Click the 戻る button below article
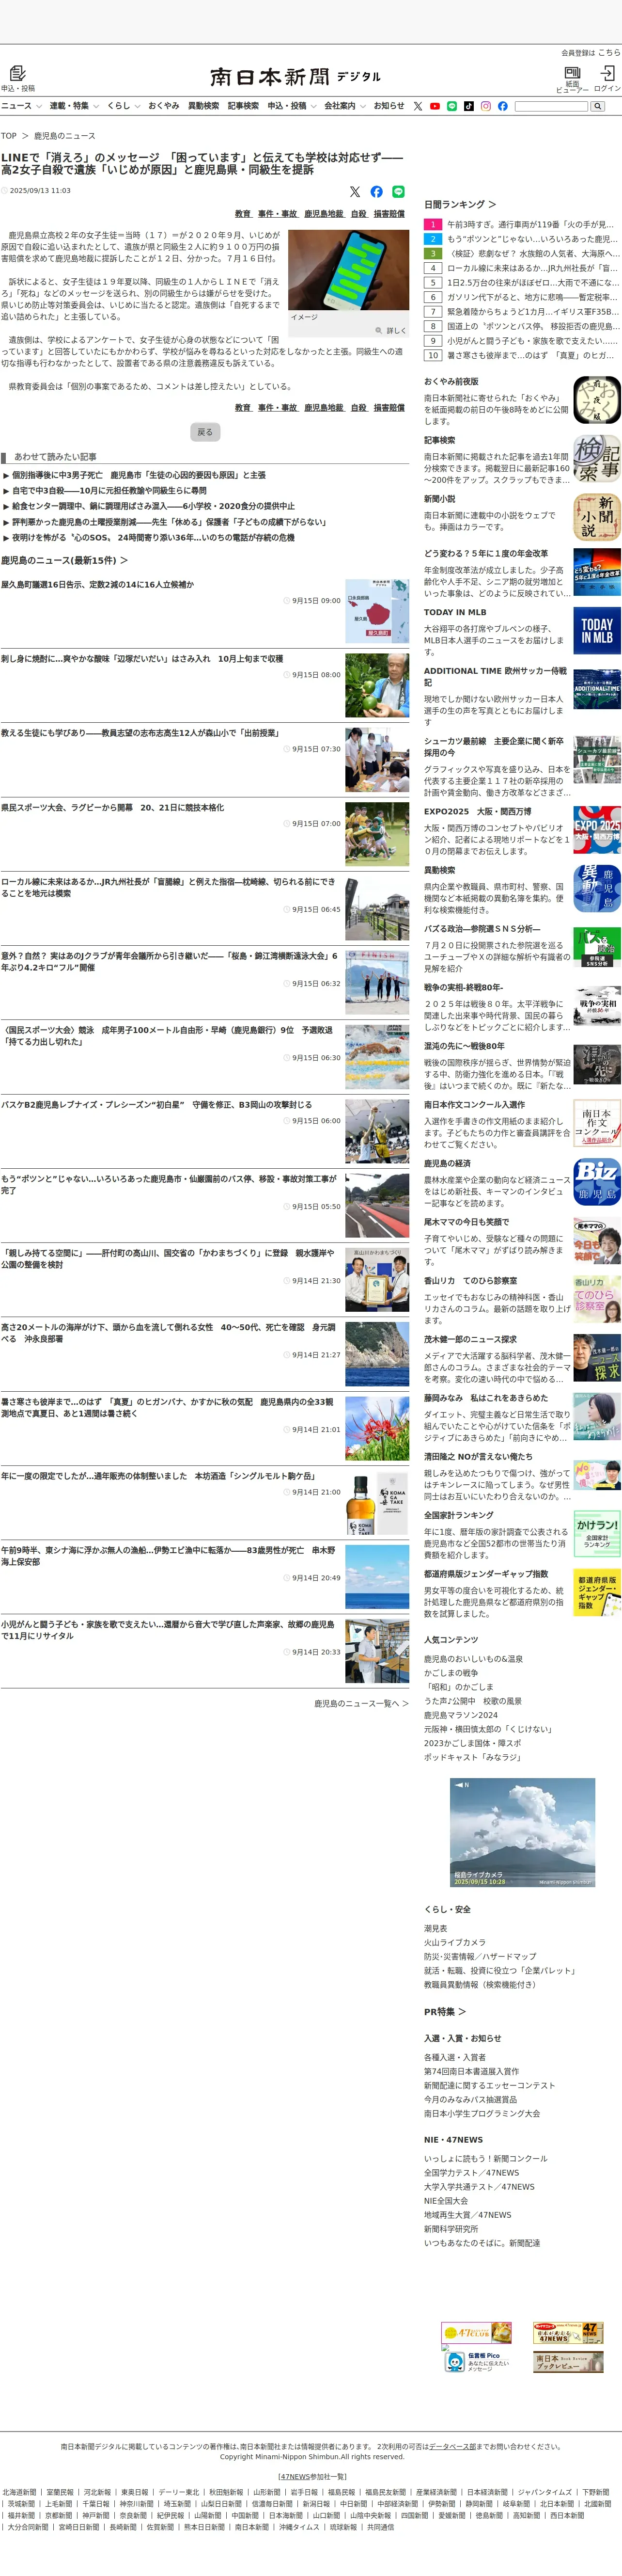The image size is (622, 2576). [x=205, y=432]
